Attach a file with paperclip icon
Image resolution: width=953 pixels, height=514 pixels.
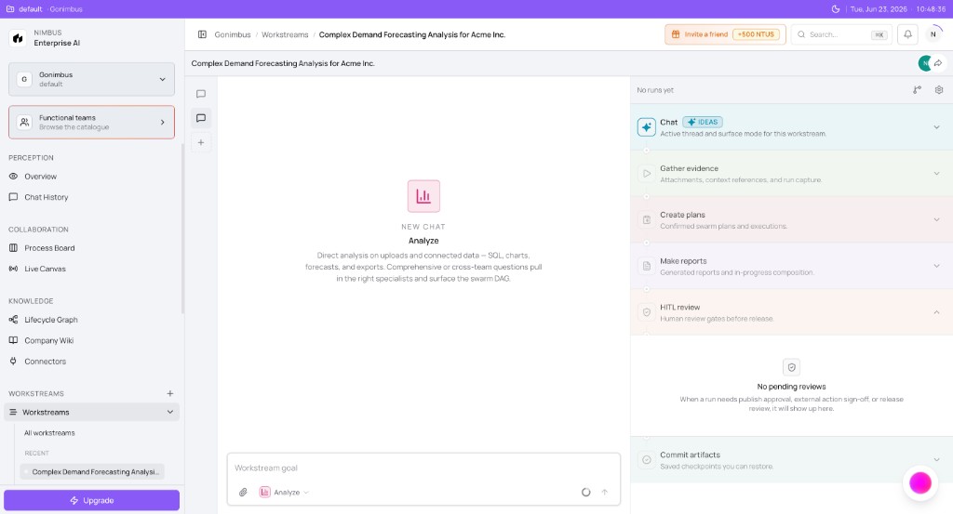tap(243, 492)
